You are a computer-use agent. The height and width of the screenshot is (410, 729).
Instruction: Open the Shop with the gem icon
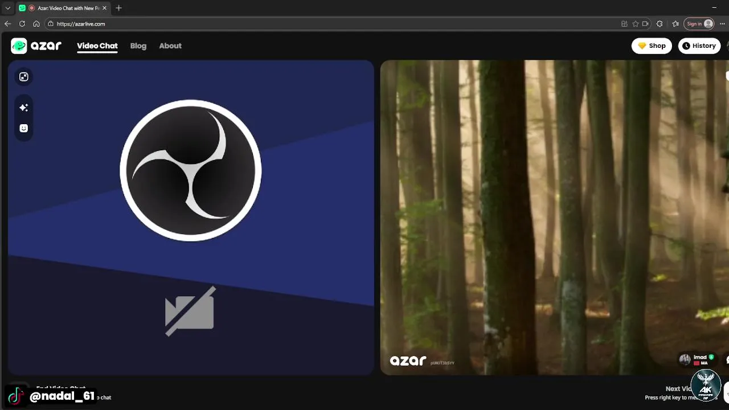point(652,46)
